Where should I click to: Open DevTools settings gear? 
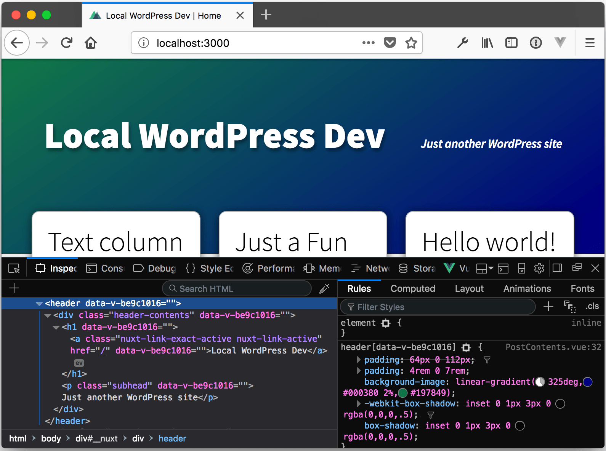(539, 269)
